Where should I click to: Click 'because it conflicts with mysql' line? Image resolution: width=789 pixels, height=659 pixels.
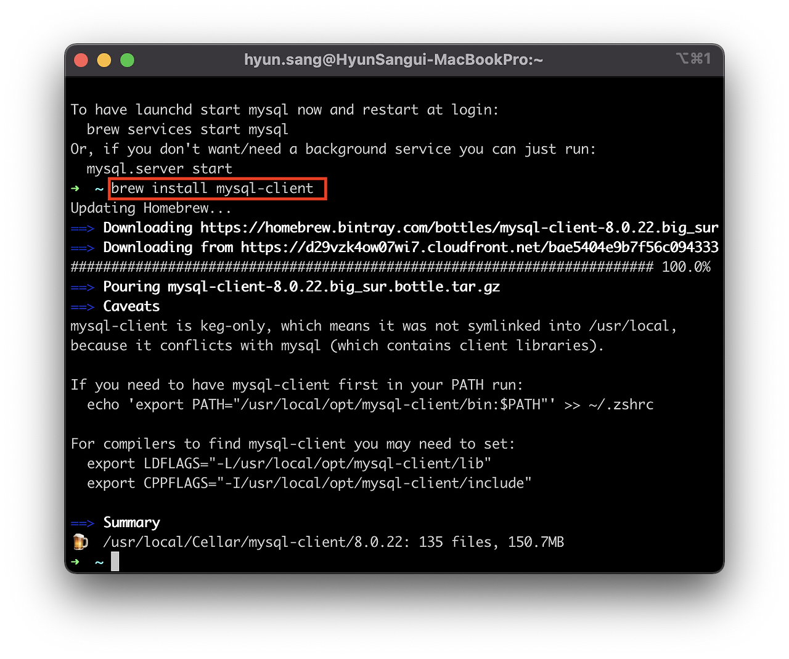(337, 346)
